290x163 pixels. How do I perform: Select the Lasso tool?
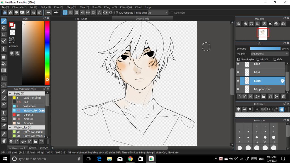[3, 85]
